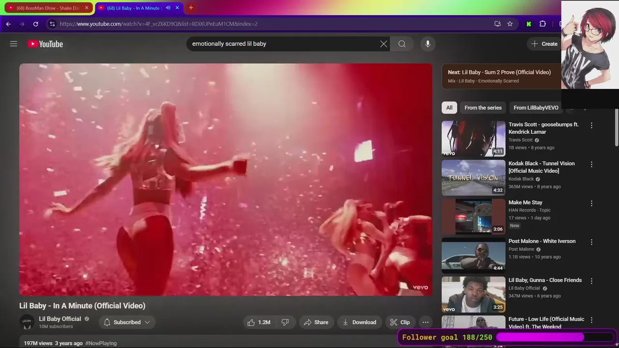The width and height of the screenshot is (619, 348).
Task: Click the #NowPlaying hashtag
Action: [x=101, y=343]
